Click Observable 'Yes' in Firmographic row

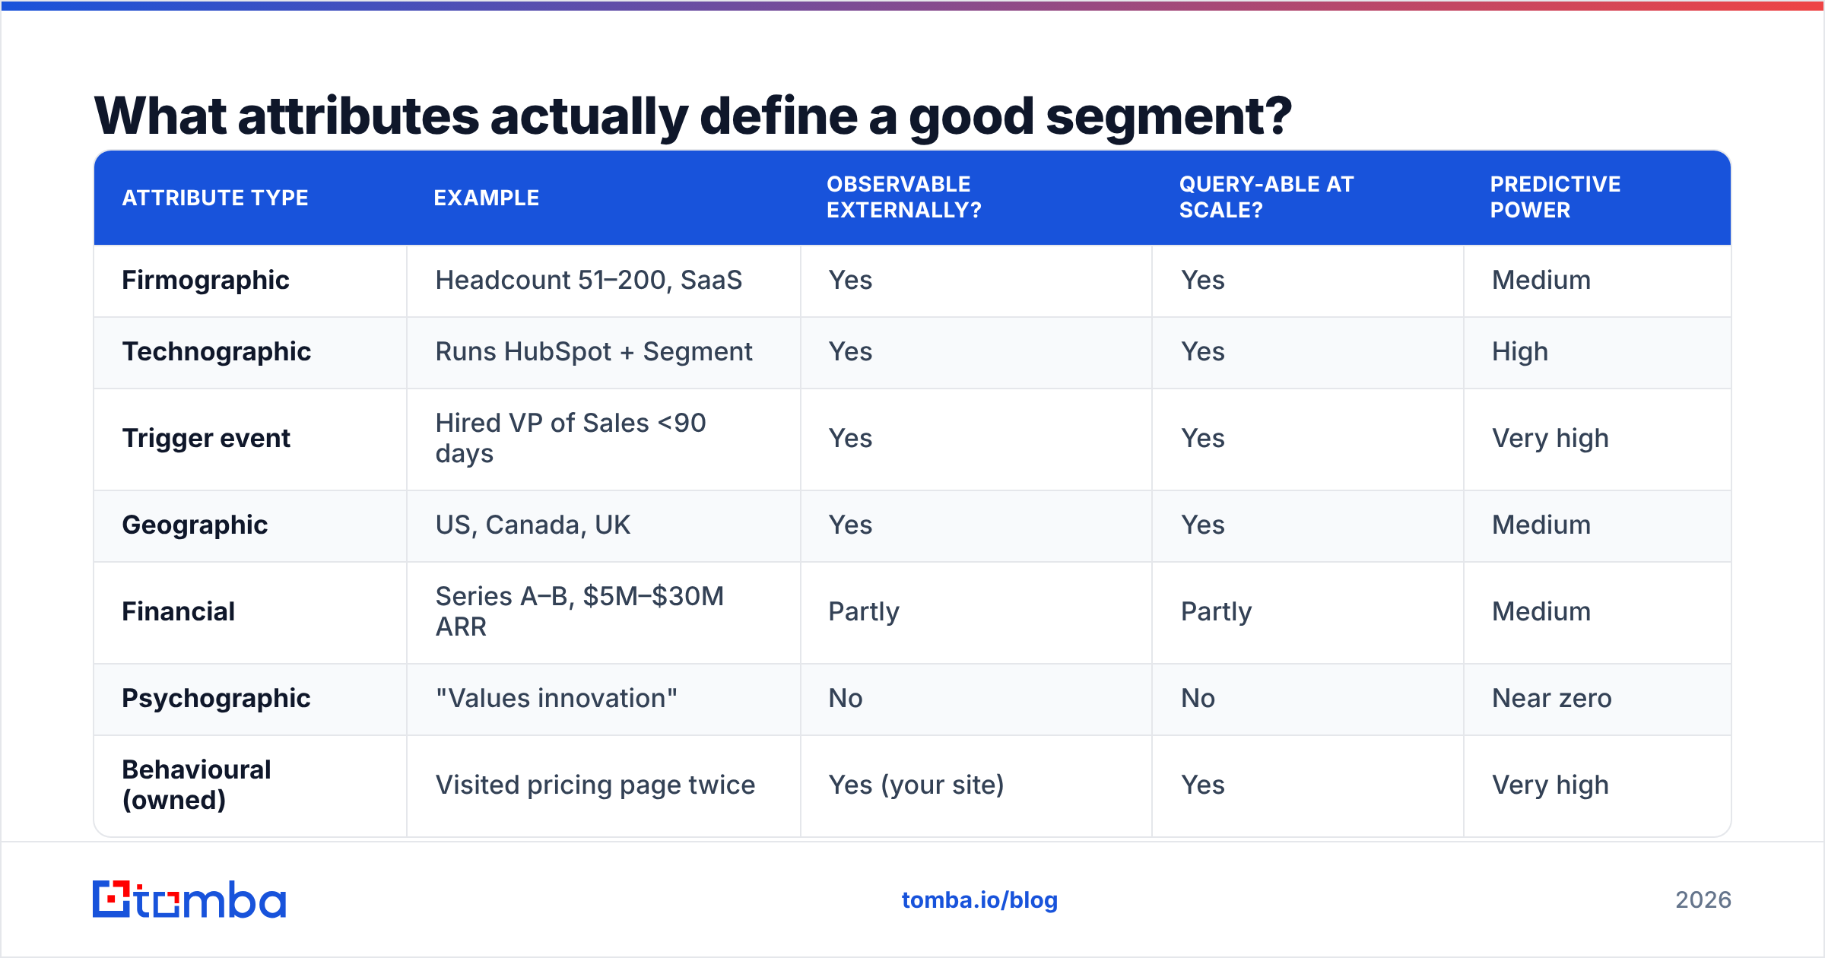850,281
